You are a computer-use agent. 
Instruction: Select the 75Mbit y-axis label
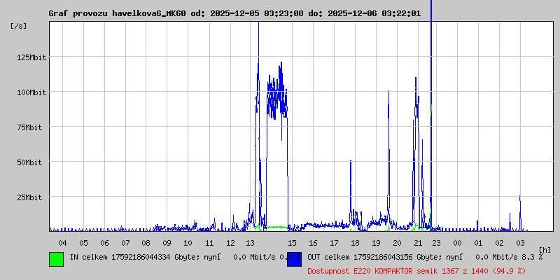[34, 127]
